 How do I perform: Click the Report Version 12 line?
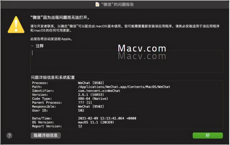(x=57, y=126)
